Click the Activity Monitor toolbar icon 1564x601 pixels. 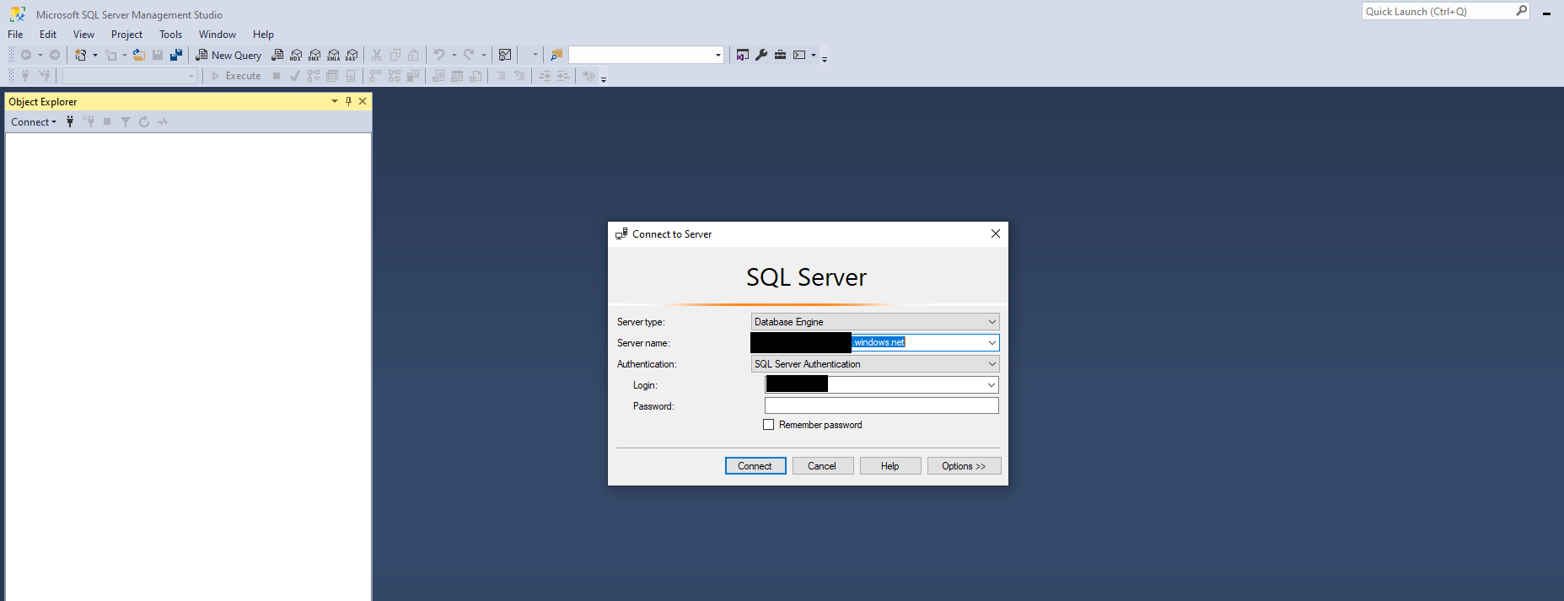point(505,55)
